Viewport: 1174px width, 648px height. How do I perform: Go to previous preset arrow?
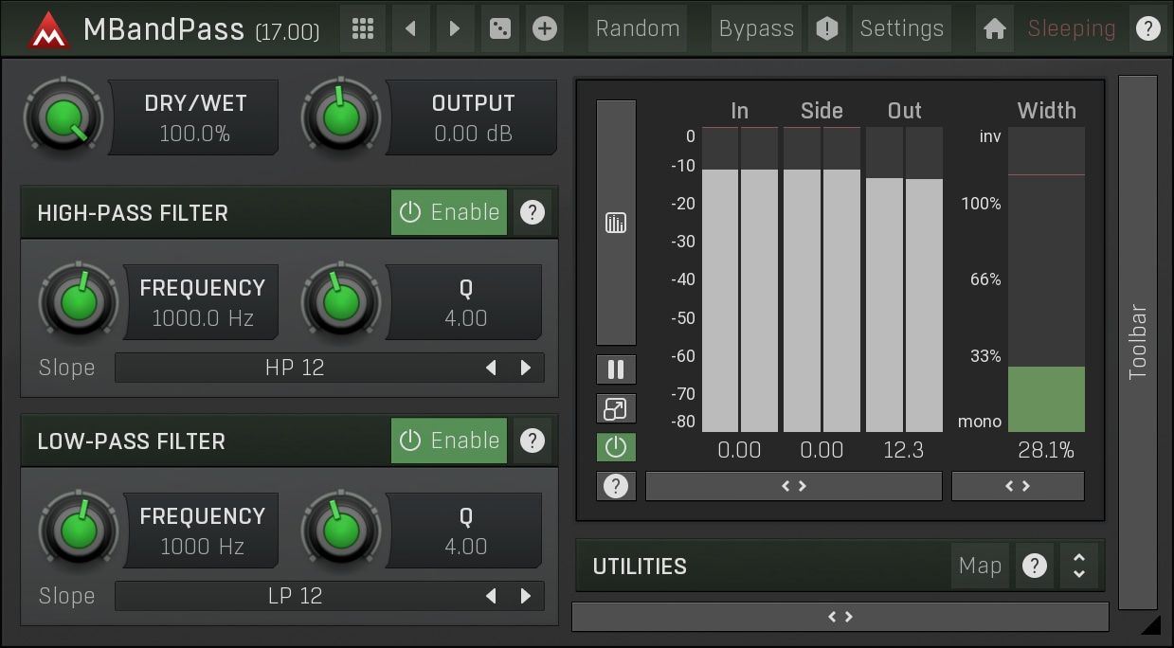coord(410,28)
